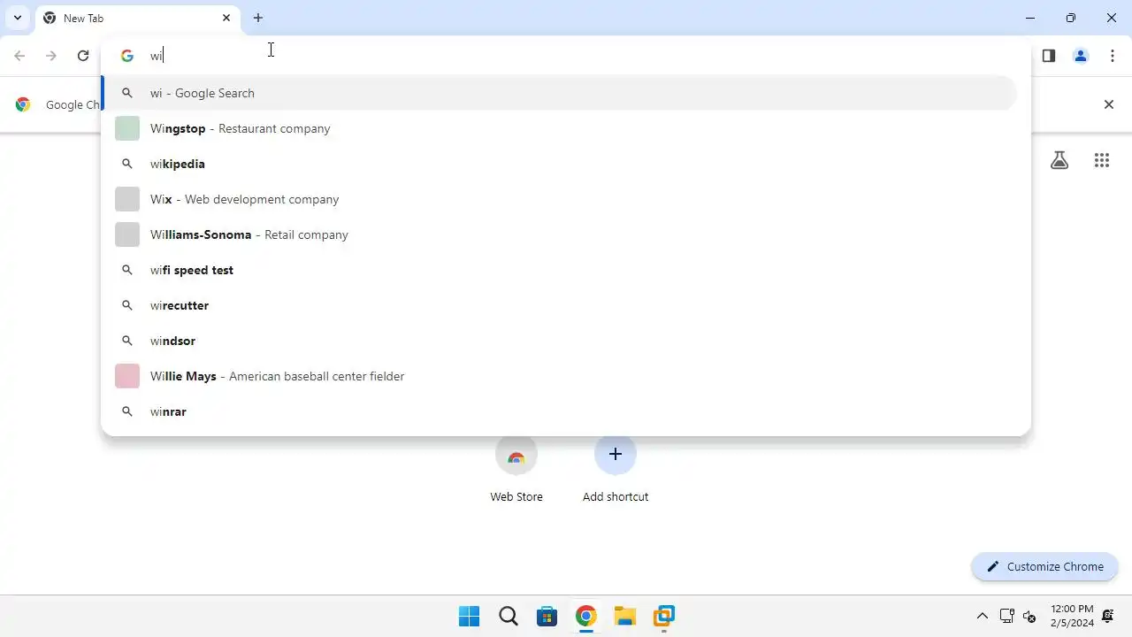The height and width of the screenshot is (637, 1132).
Task: Click search icon beside wikipedia
Action: click(127, 164)
